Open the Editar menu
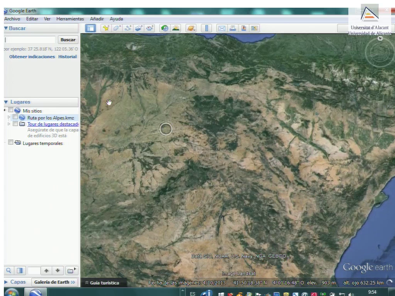 (x=32, y=19)
